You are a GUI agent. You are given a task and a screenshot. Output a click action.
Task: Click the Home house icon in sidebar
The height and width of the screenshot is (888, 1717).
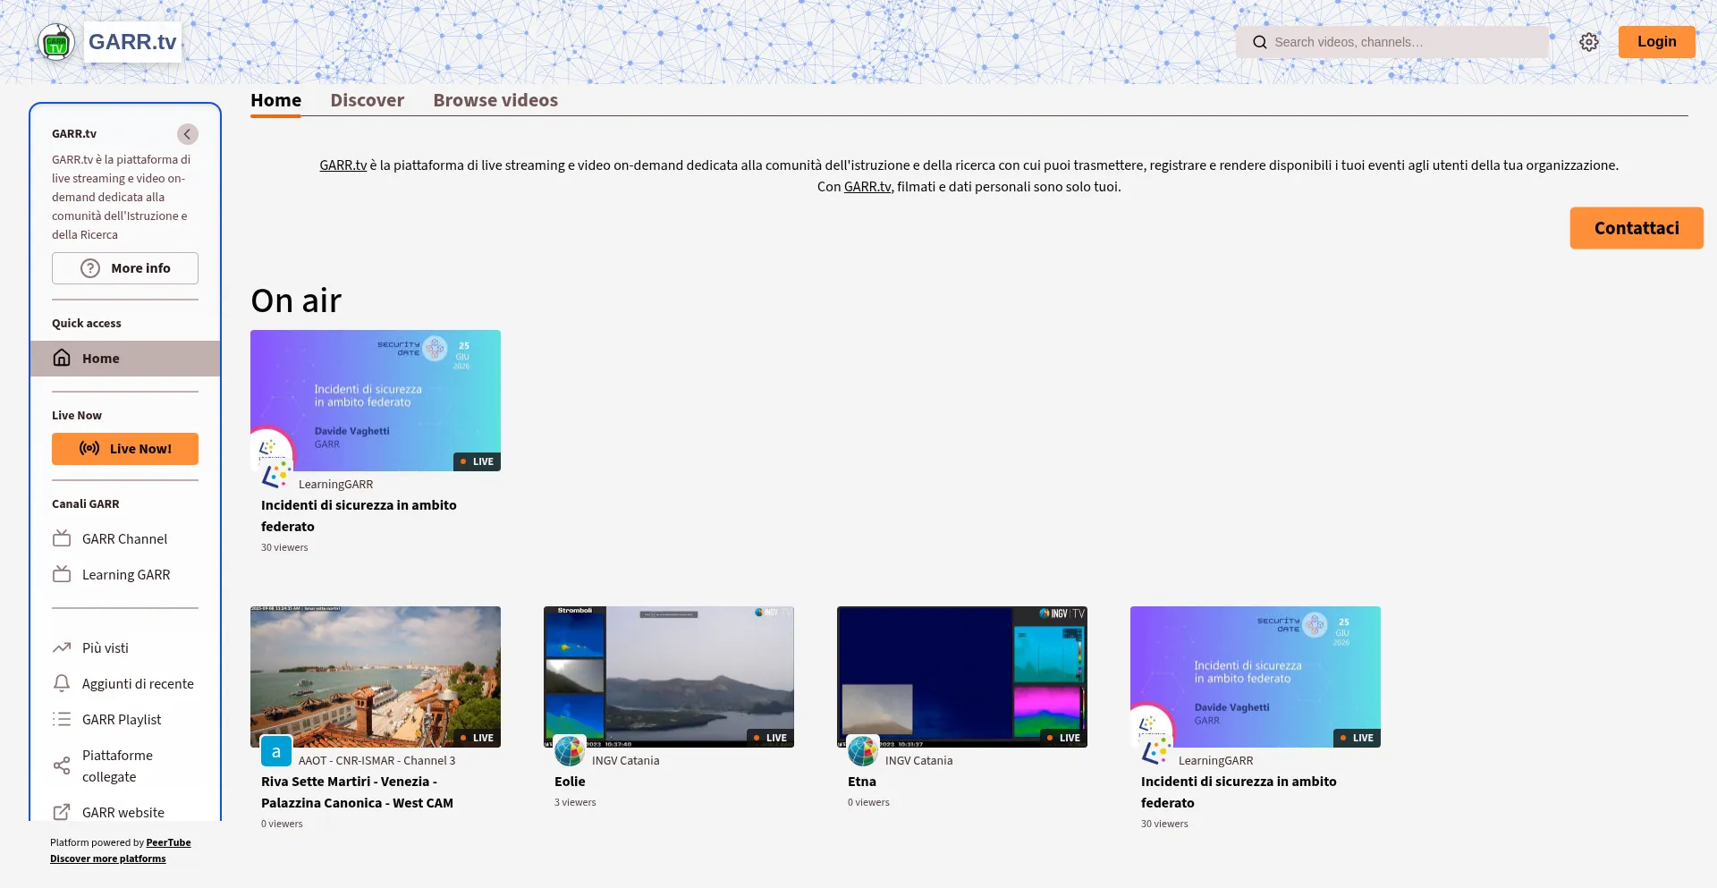pyautogui.click(x=62, y=358)
